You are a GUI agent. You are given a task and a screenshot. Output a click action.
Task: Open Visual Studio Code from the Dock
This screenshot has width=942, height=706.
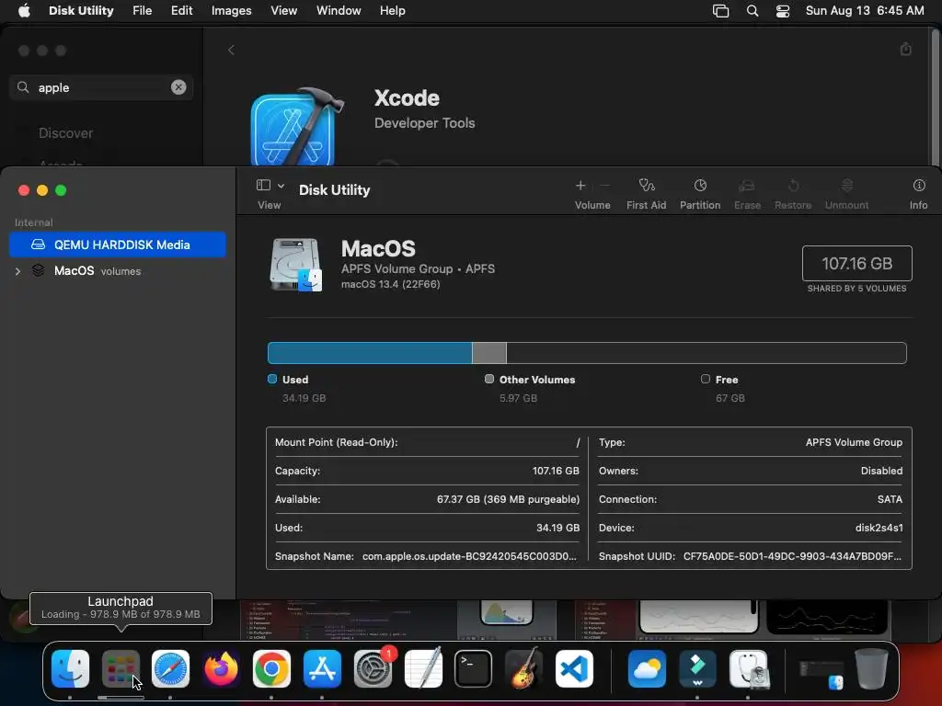574,669
